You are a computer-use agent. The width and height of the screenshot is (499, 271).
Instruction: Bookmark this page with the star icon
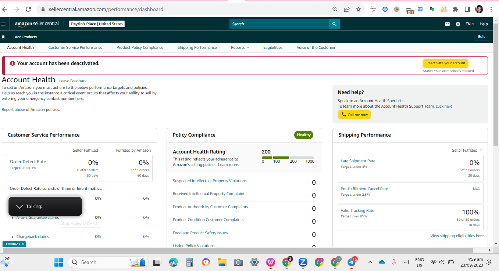pyautogui.click(x=359, y=9)
